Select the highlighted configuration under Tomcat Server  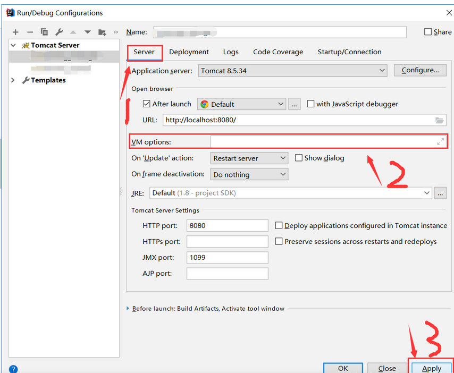coord(64,56)
